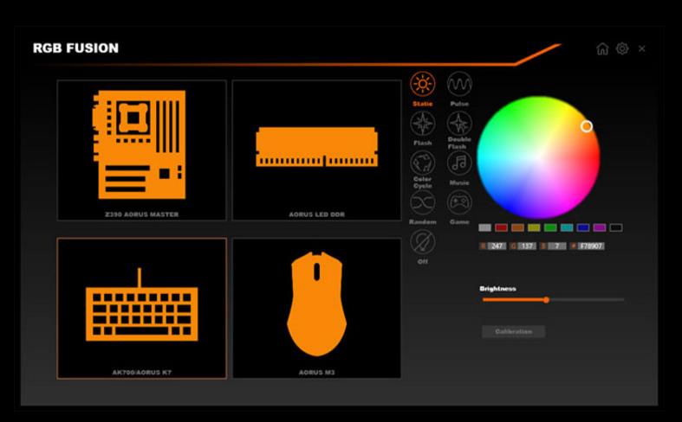Select the Z390 AORUS MASTER motherboard tile
This screenshot has width=682, height=422.
click(x=142, y=150)
